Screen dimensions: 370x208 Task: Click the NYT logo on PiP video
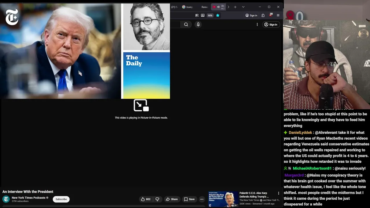tap(12, 17)
